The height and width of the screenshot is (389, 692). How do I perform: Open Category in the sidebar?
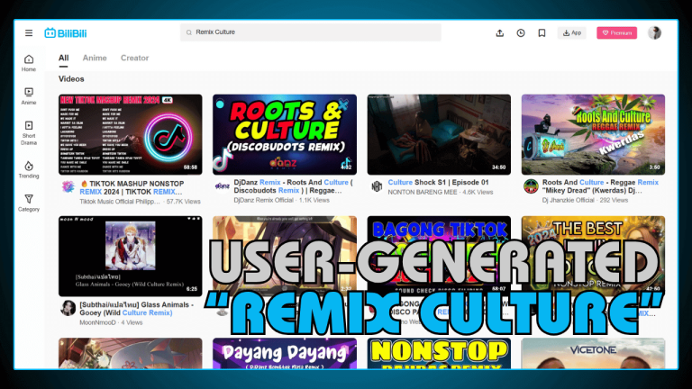click(29, 203)
